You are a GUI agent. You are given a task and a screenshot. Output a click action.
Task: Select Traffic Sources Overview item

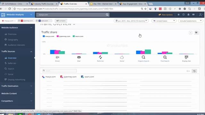point(12,58)
